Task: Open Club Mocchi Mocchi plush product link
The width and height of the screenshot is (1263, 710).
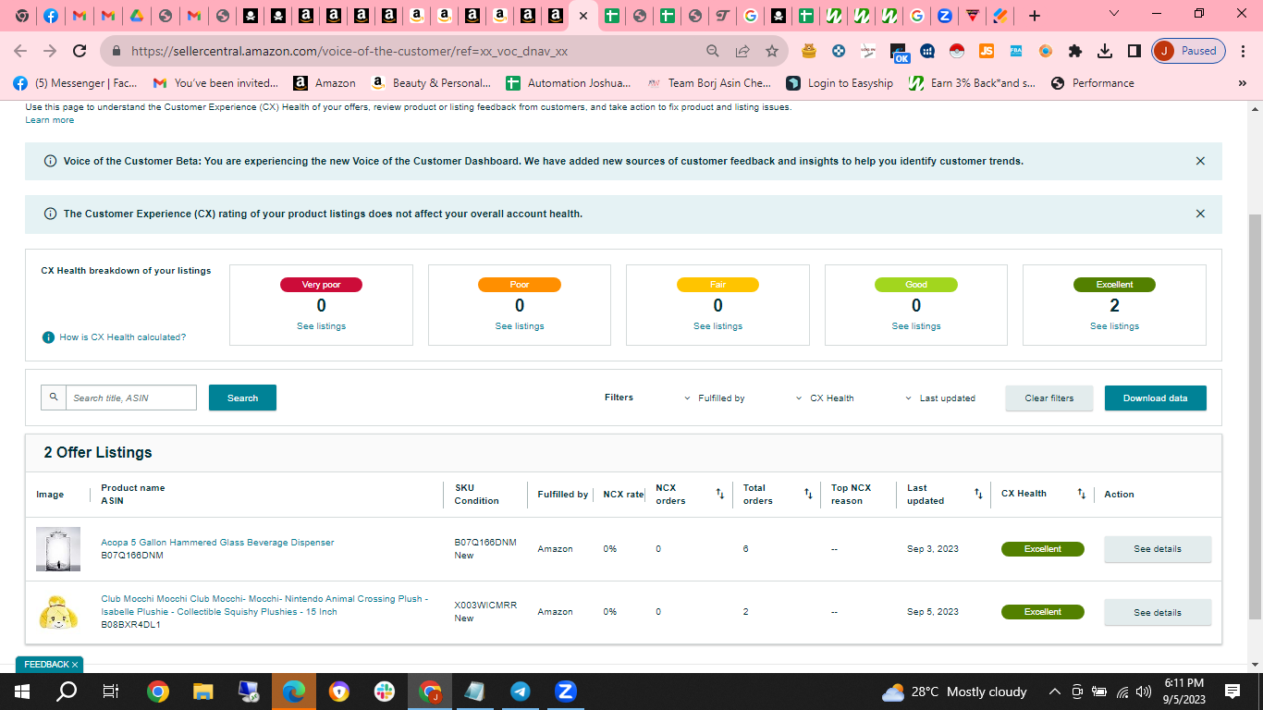Action: pos(264,606)
